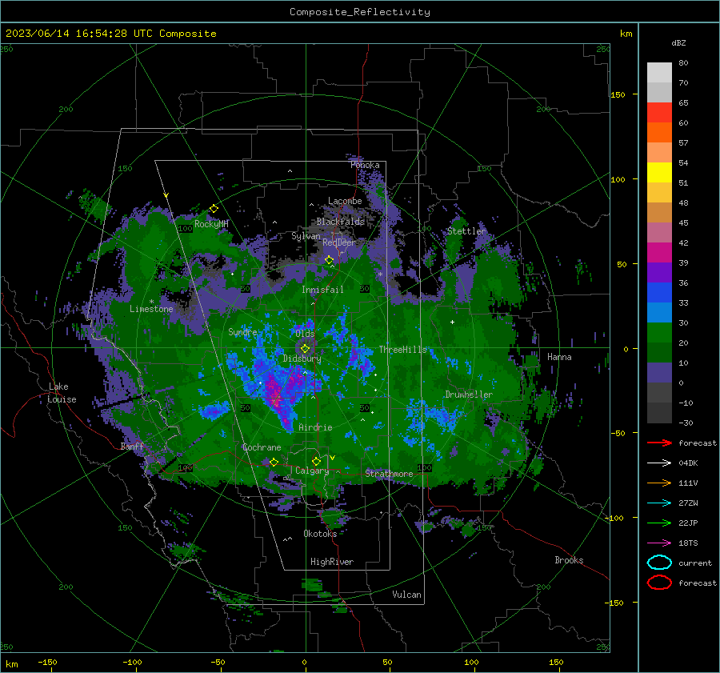Click the cyan 27ZW arrow in legend
The width and height of the screenshot is (720, 673).
point(659,503)
